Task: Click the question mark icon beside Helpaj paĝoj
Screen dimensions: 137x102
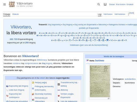Action: pos(33,83)
